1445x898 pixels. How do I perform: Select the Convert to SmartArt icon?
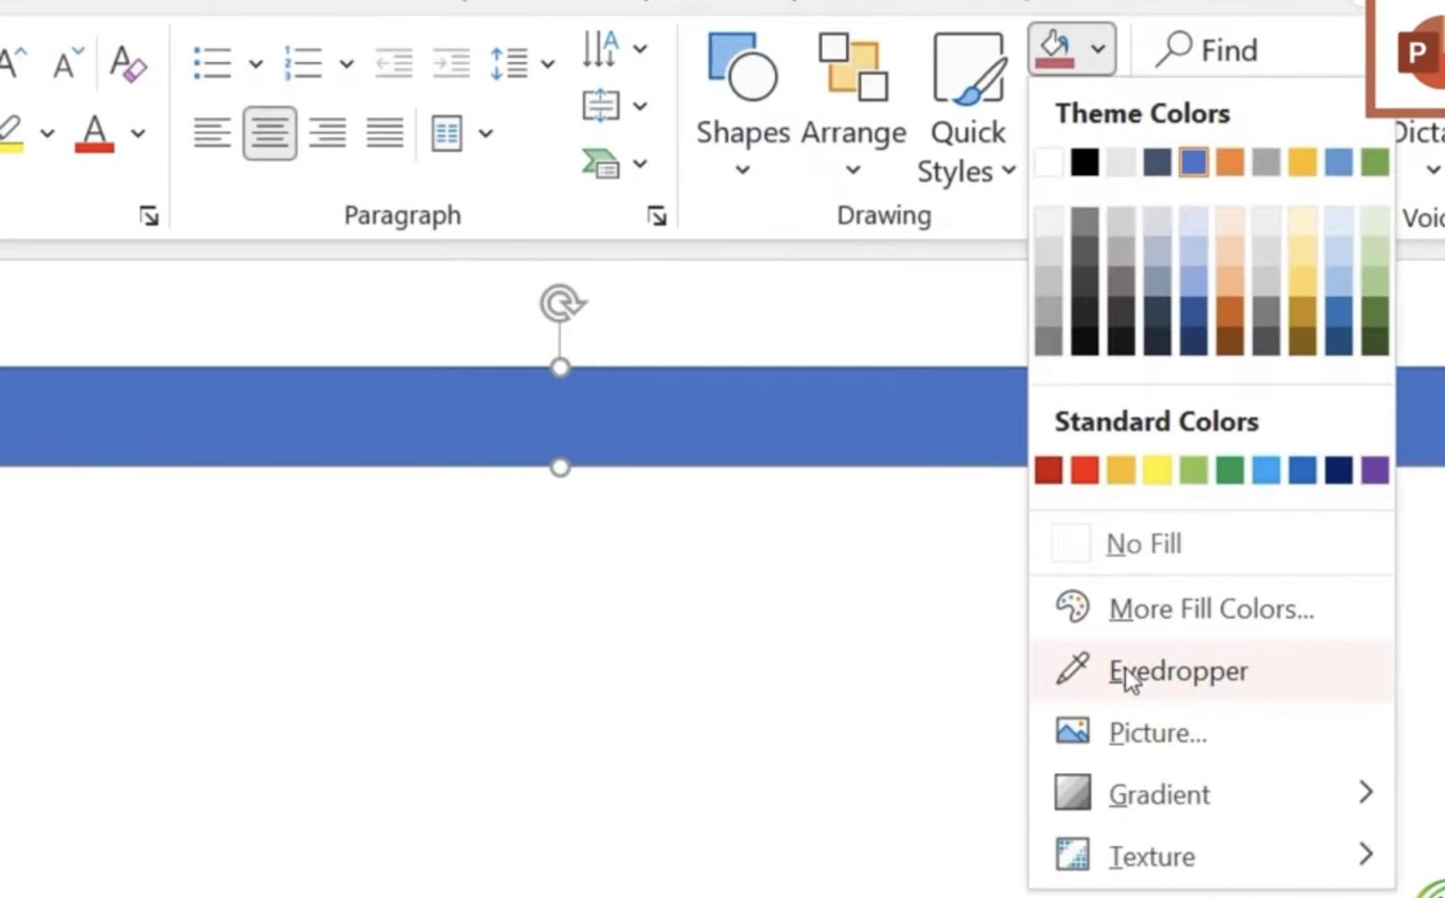pyautogui.click(x=599, y=164)
